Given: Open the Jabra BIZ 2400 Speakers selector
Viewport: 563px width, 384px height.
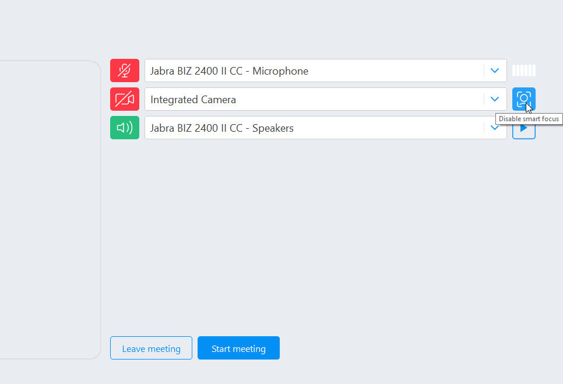Looking at the screenshot, I should click(x=326, y=128).
